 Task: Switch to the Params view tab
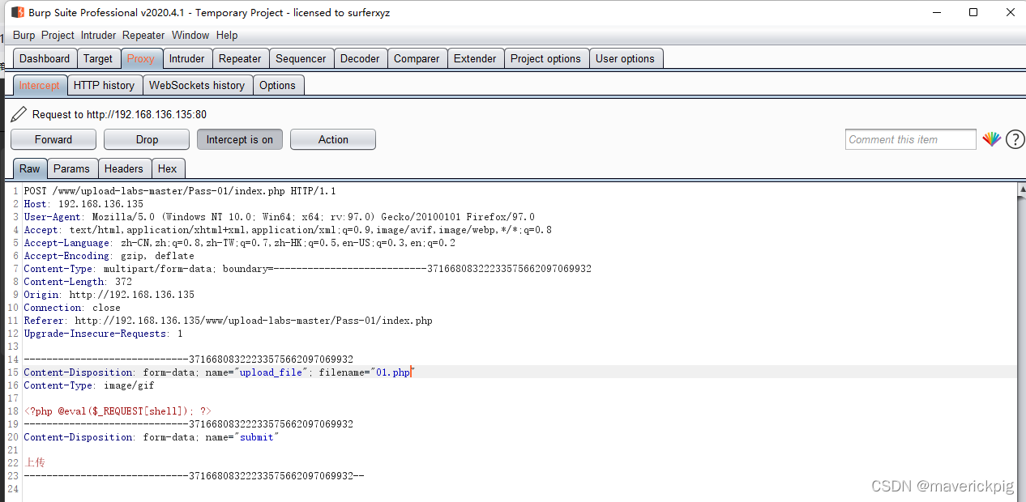click(72, 168)
